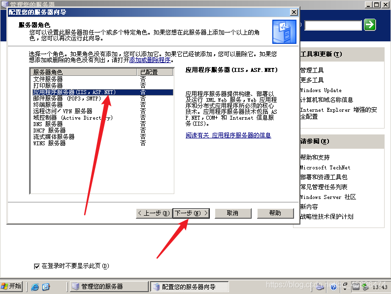Open 新内容 link
Image resolution: width=391 pixels, height=294 pixels.
[309, 207]
